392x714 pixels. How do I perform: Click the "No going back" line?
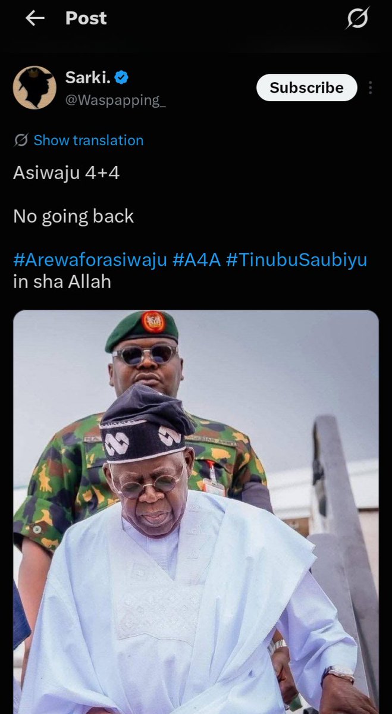(x=73, y=217)
